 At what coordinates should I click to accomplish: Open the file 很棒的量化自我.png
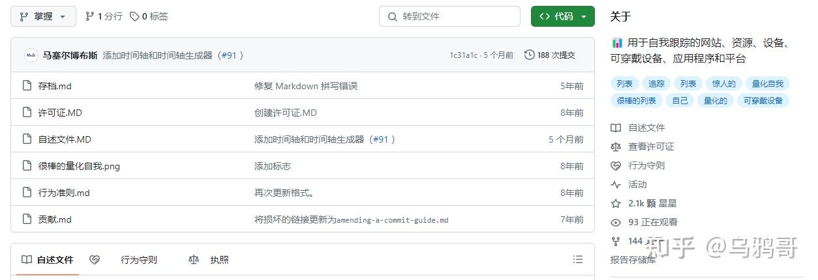(79, 166)
